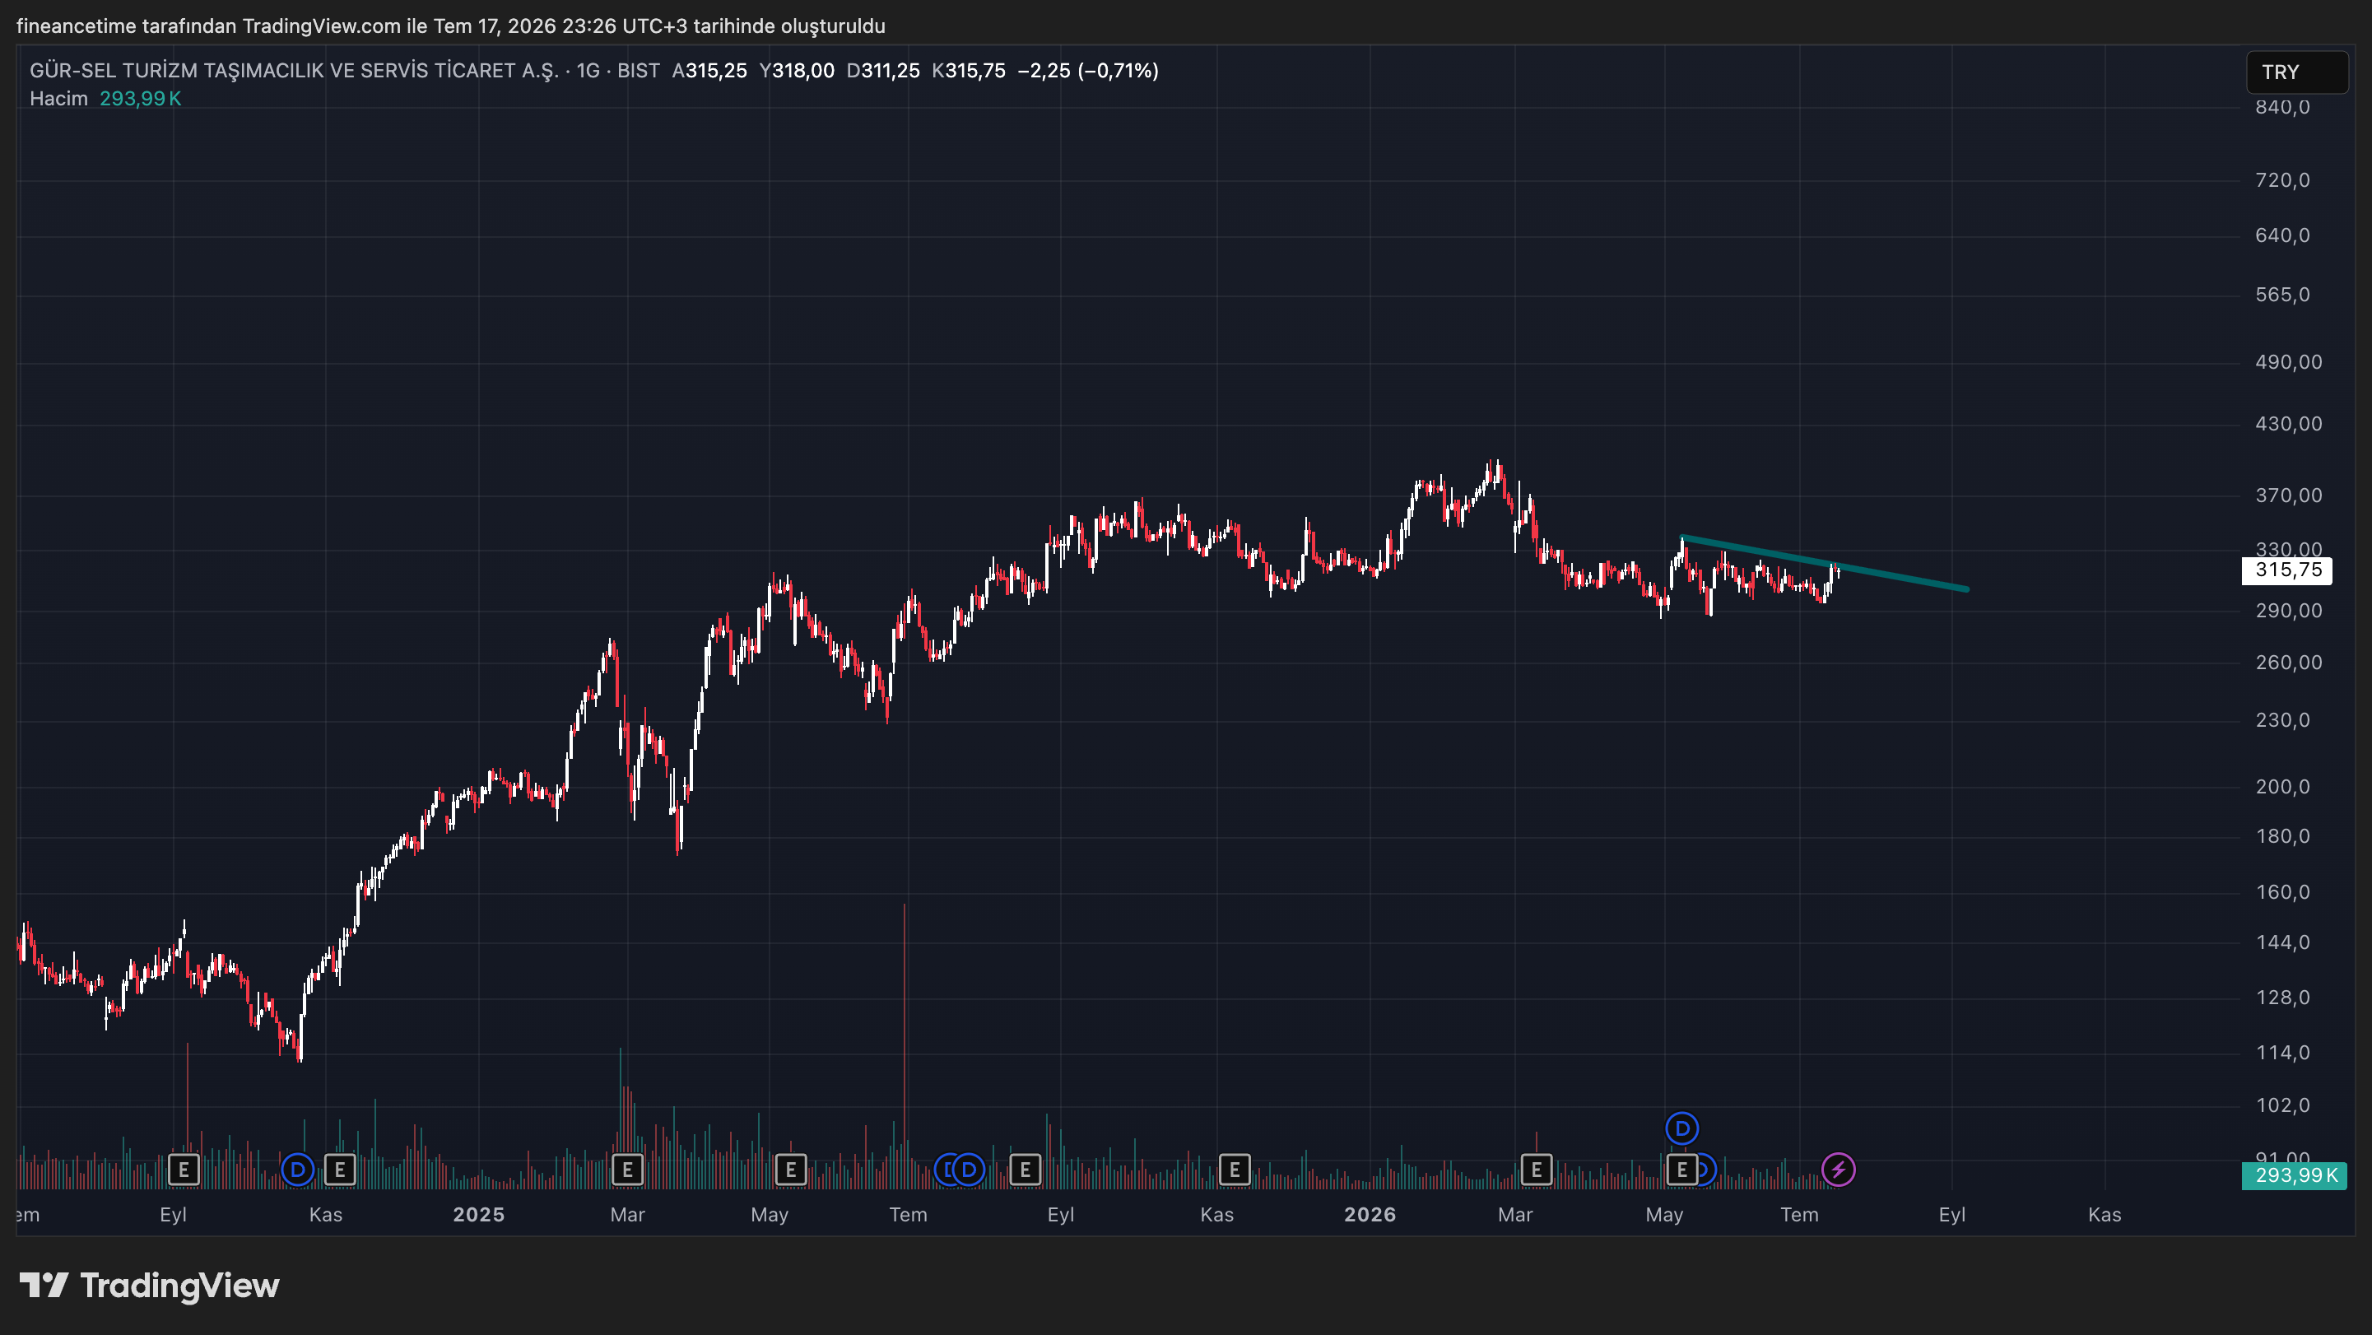Image resolution: width=2372 pixels, height=1335 pixels.
Task: Open the earnings E marker at Mar 2025
Action: pyautogui.click(x=627, y=1170)
